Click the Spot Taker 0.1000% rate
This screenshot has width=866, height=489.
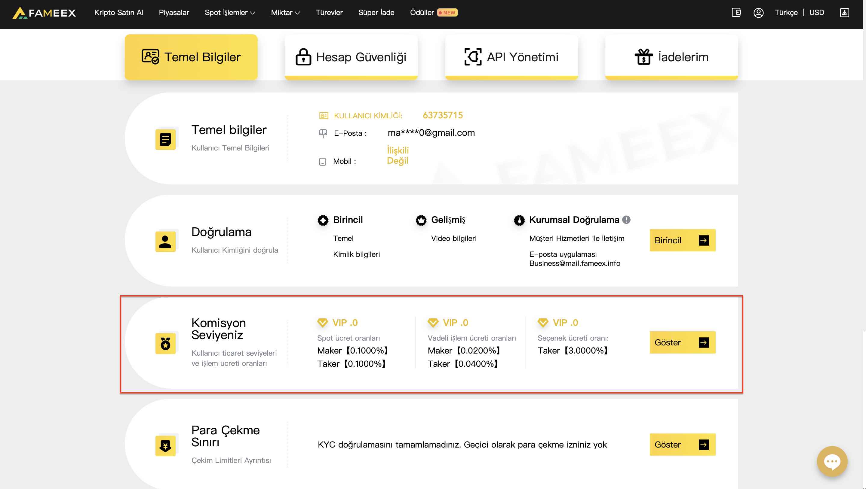click(x=352, y=364)
